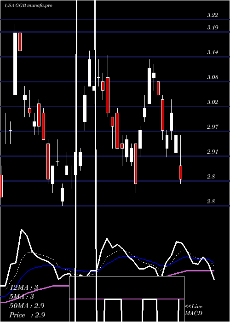Click the '12MA : 3' legend text
This screenshot has width=230, height=322.
point(24,287)
